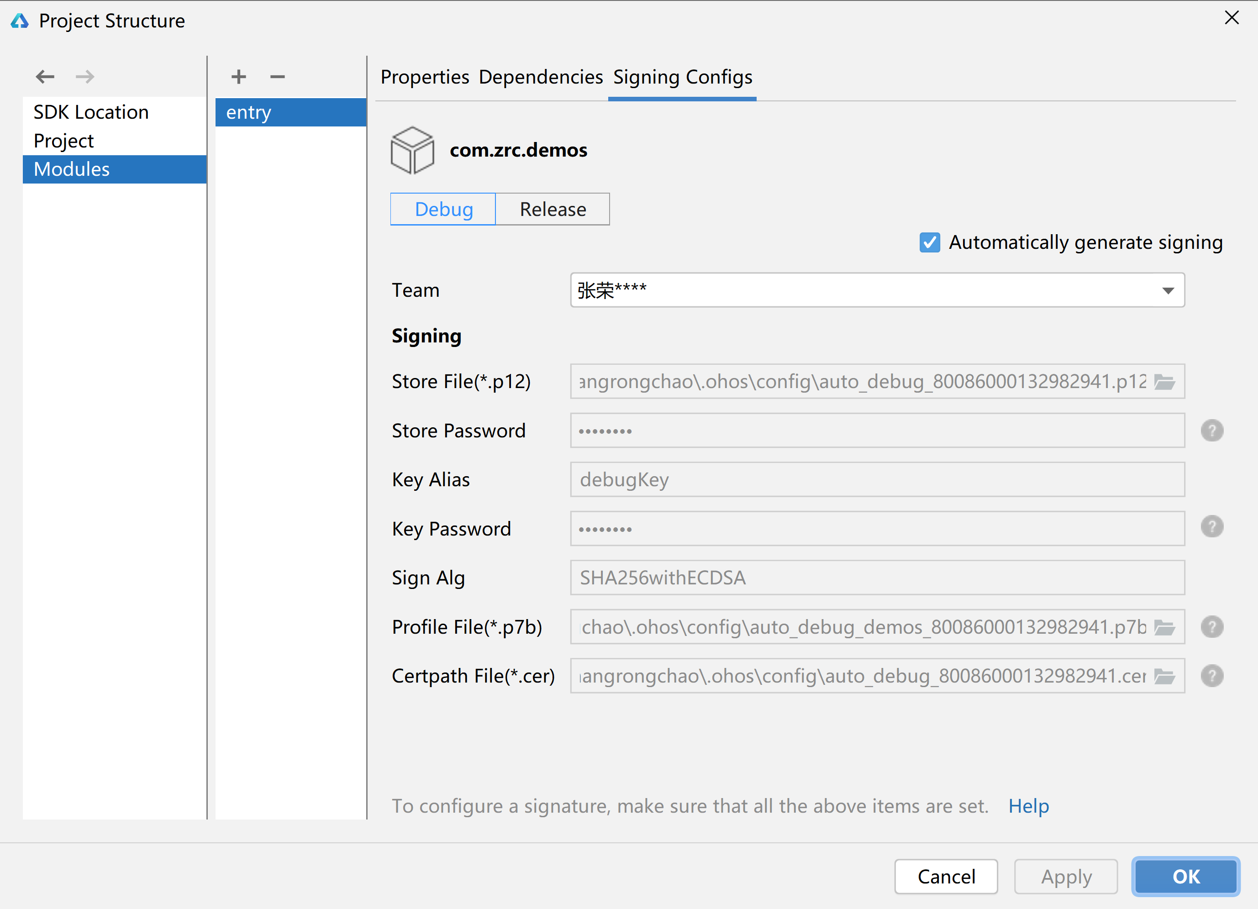Select the Properties tab
Image resolution: width=1258 pixels, height=909 pixels.
(x=425, y=76)
